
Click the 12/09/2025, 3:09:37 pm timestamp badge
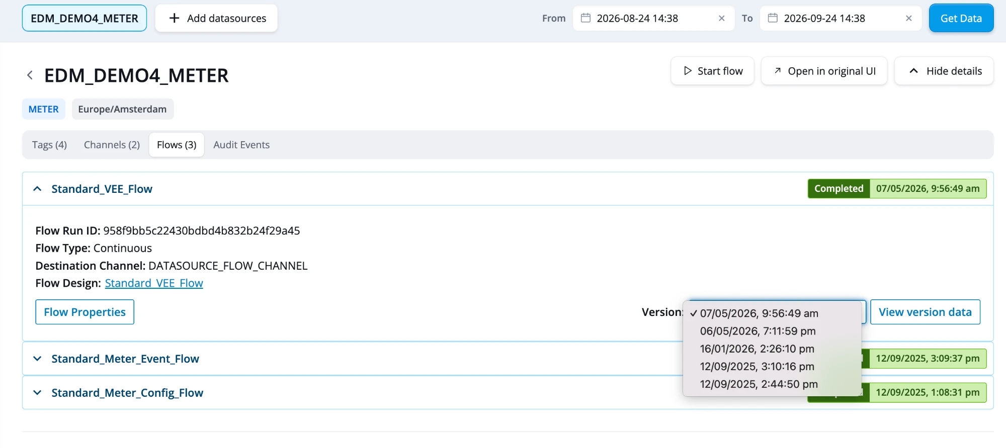(928, 358)
